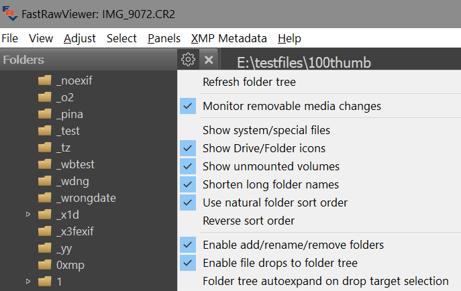
Task: Click the _noexif folder icon
Action: pyautogui.click(x=45, y=80)
